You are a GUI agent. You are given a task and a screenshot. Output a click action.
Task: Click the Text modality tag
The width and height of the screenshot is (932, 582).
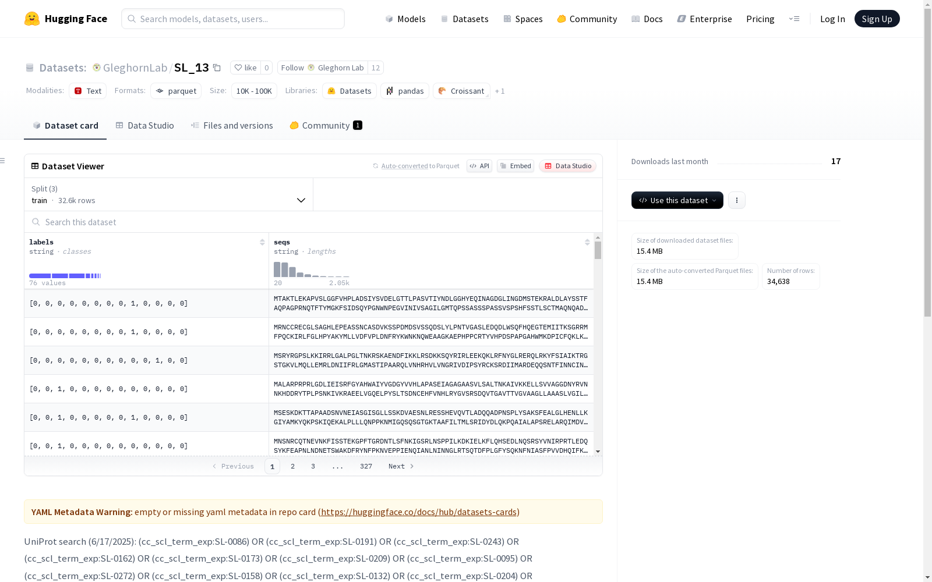[x=88, y=91]
